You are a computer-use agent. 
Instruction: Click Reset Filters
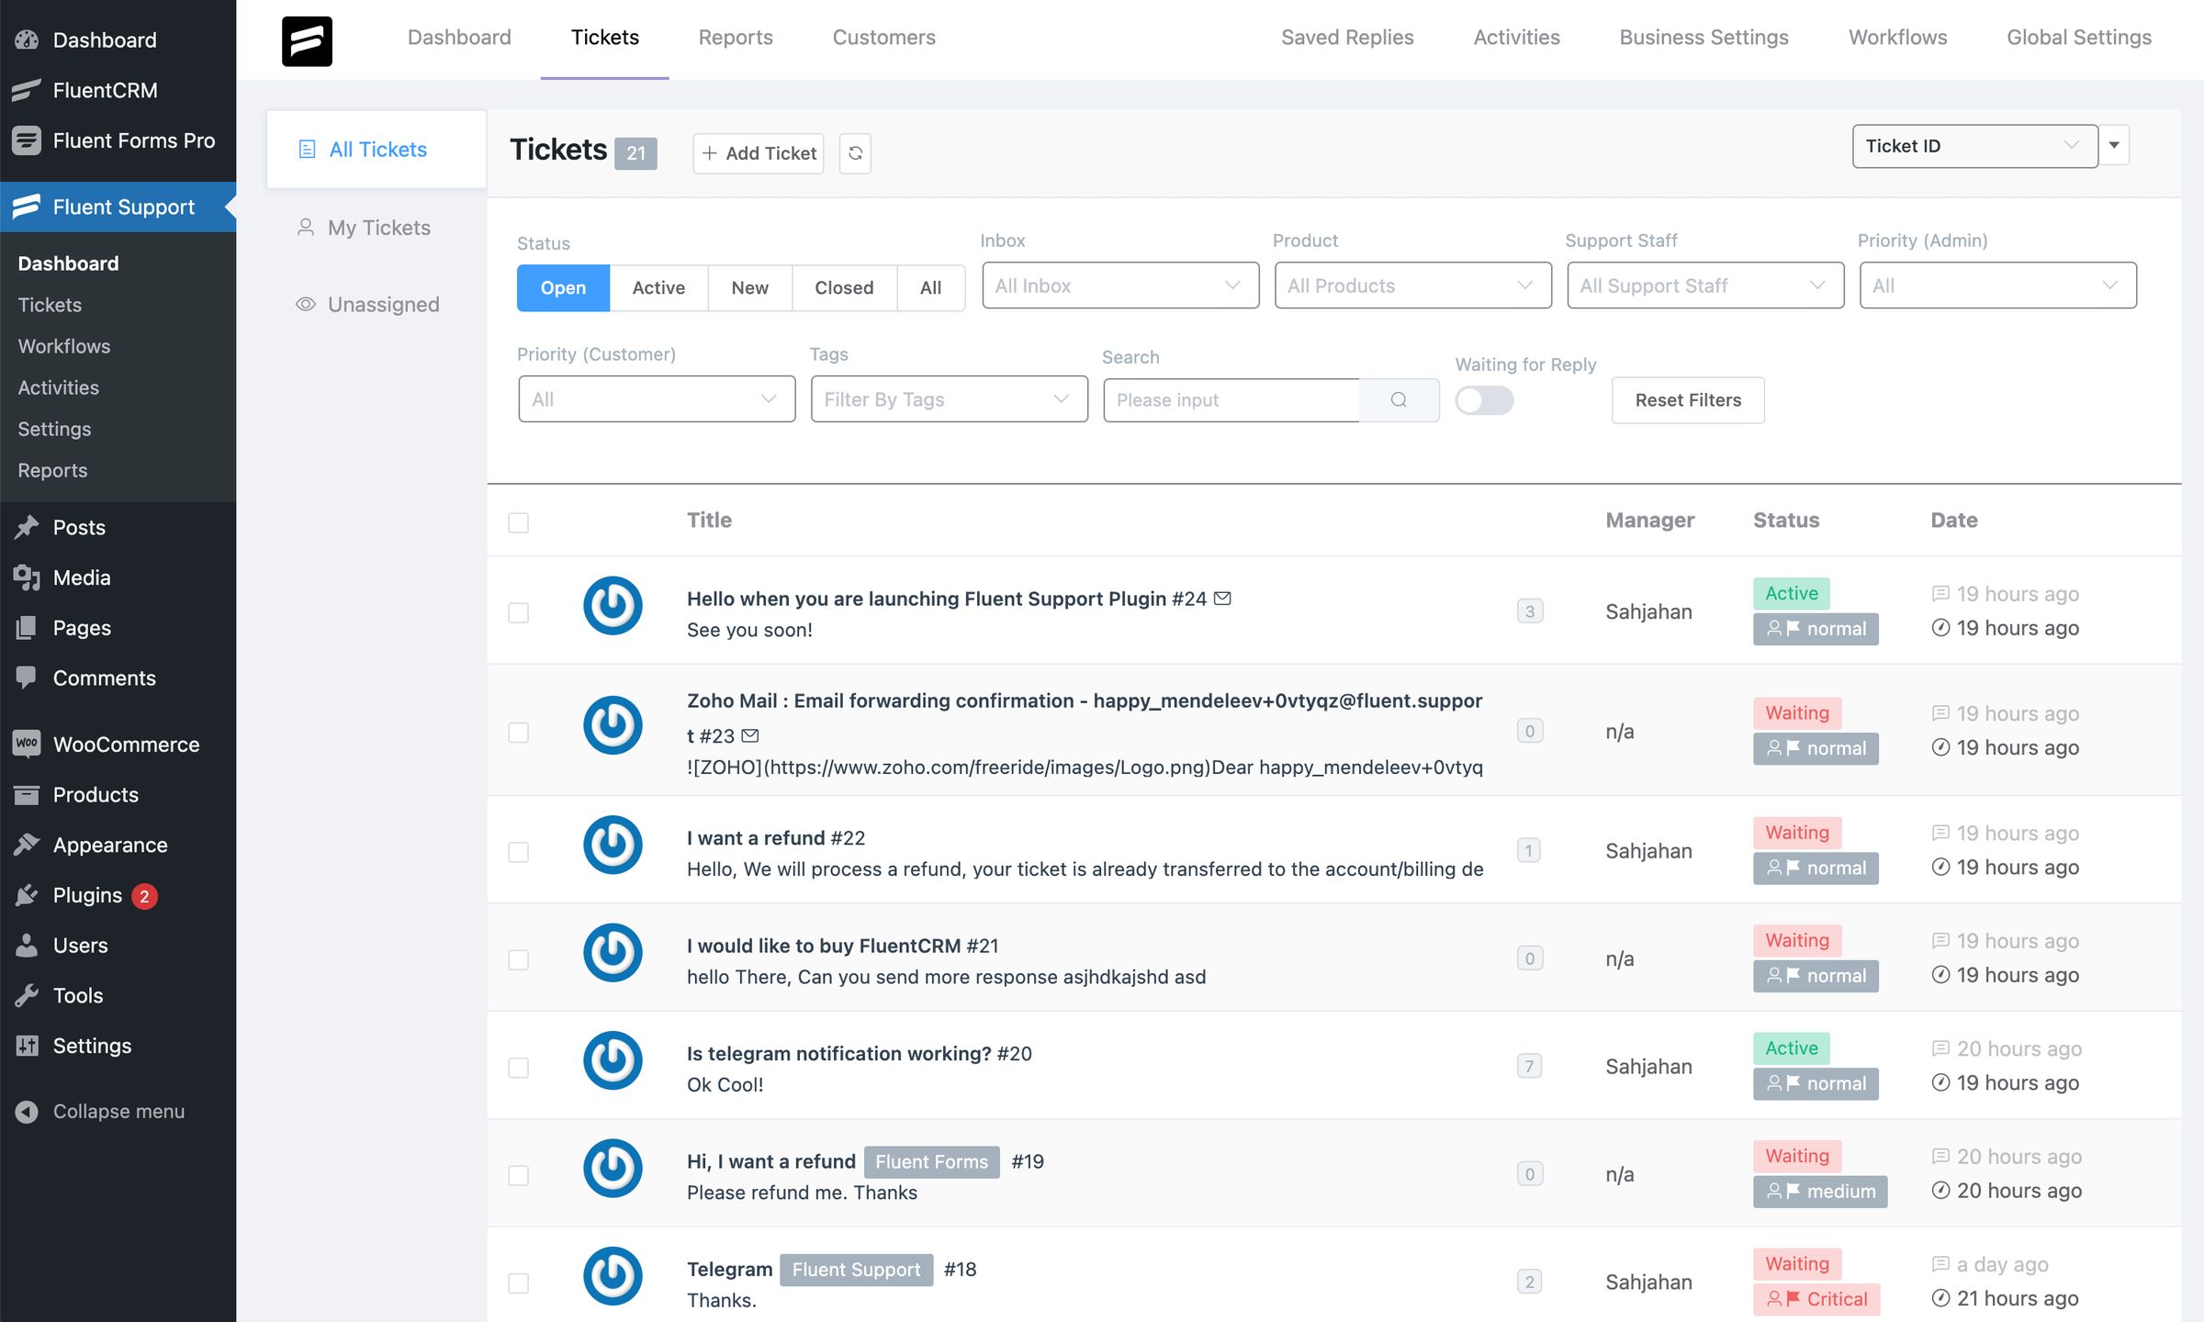1687,399
